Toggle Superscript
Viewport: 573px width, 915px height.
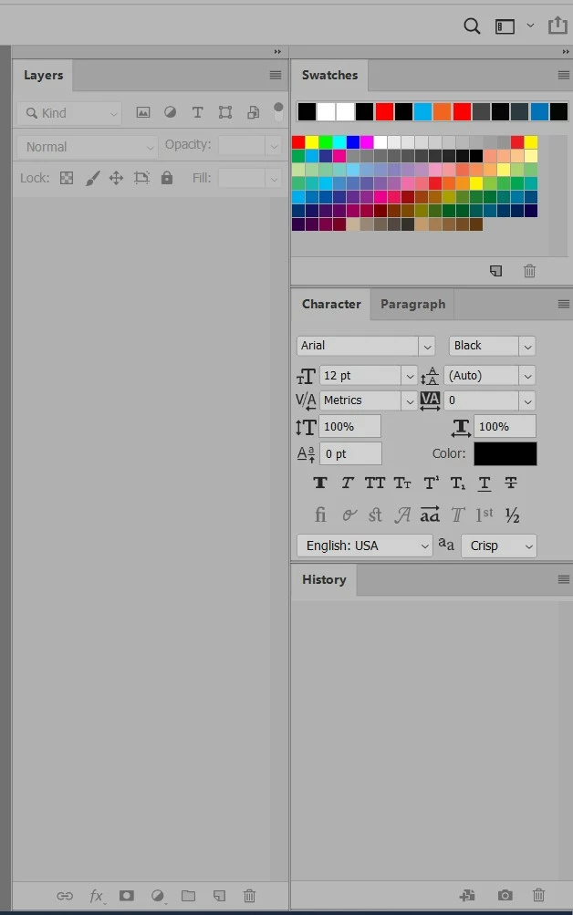pyautogui.click(x=432, y=483)
